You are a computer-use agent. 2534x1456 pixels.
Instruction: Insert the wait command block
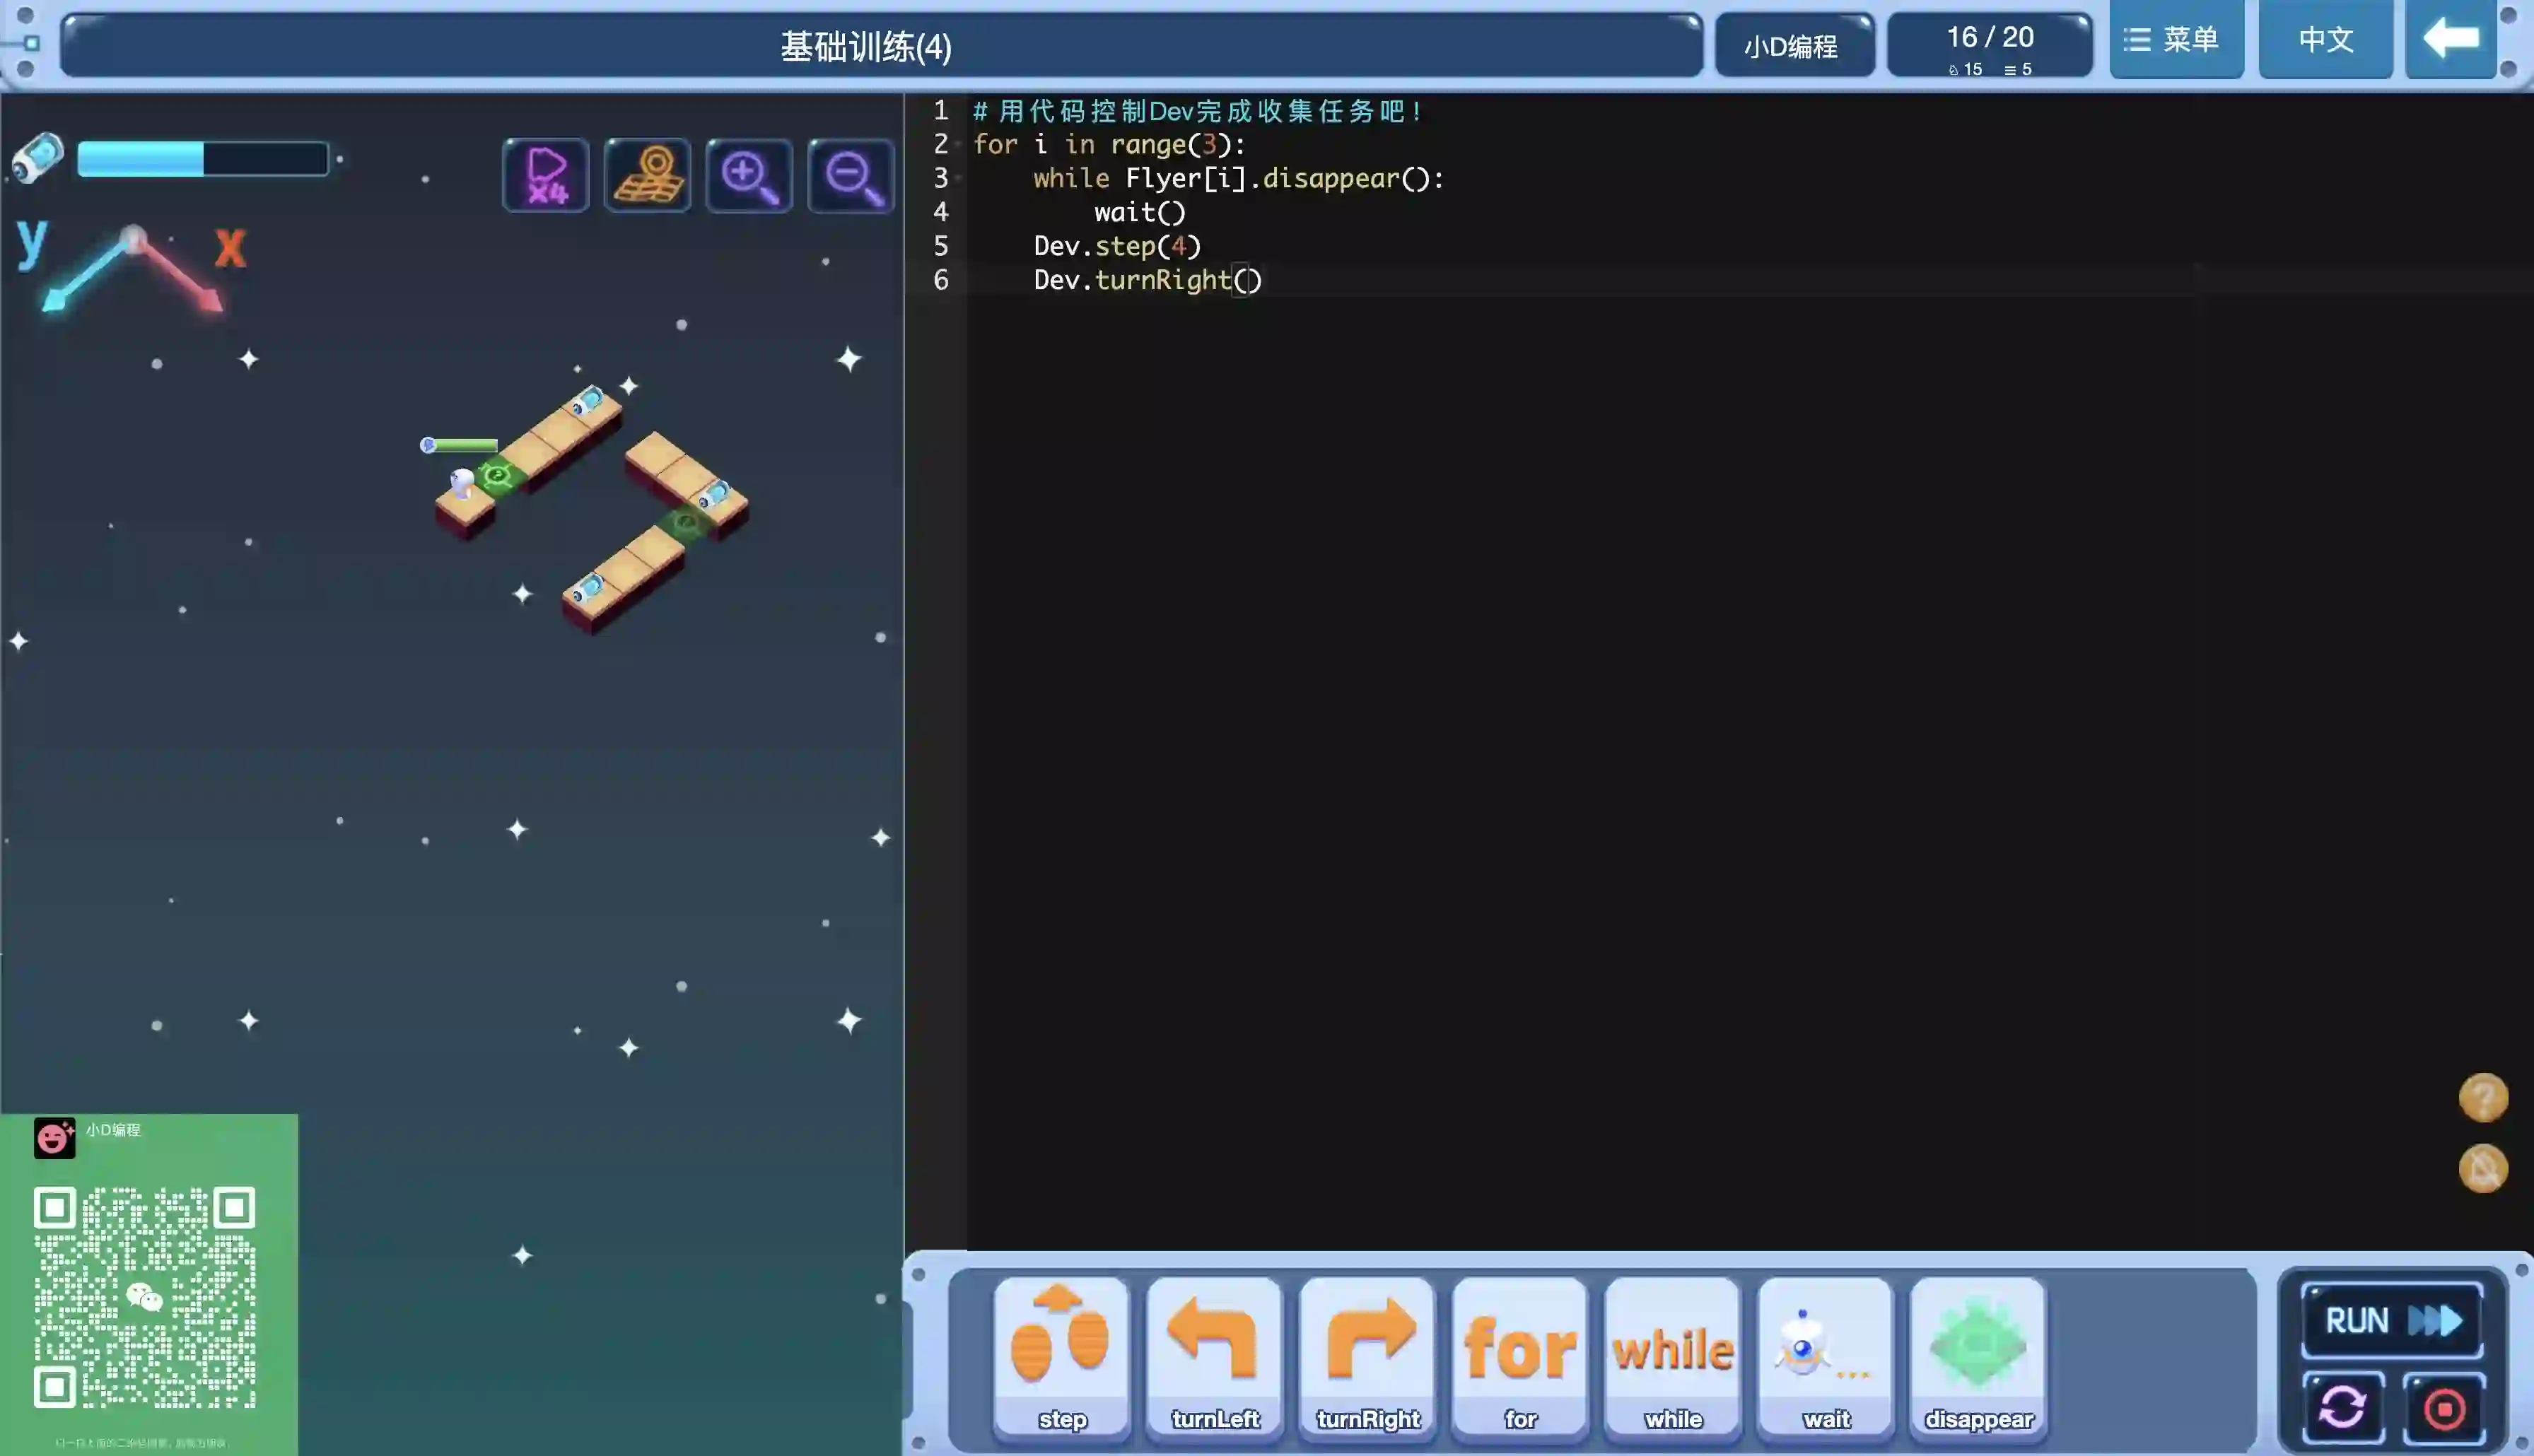point(1826,1356)
